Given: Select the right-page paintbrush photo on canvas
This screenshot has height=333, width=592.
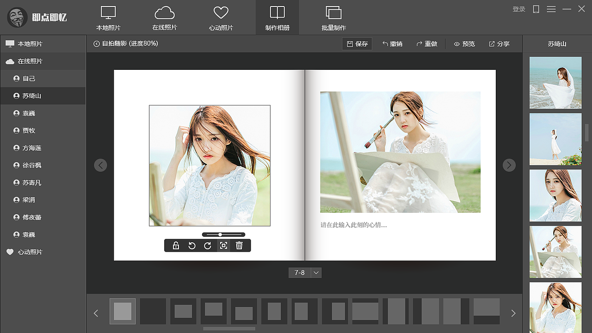Looking at the screenshot, I should [400, 152].
